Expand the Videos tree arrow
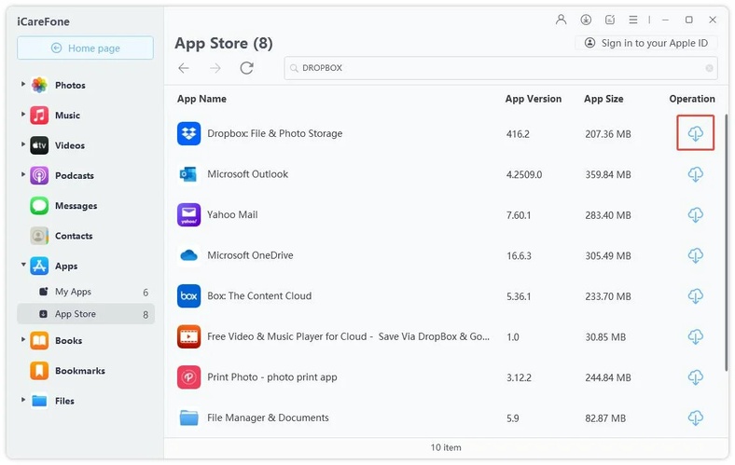 click(23, 144)
